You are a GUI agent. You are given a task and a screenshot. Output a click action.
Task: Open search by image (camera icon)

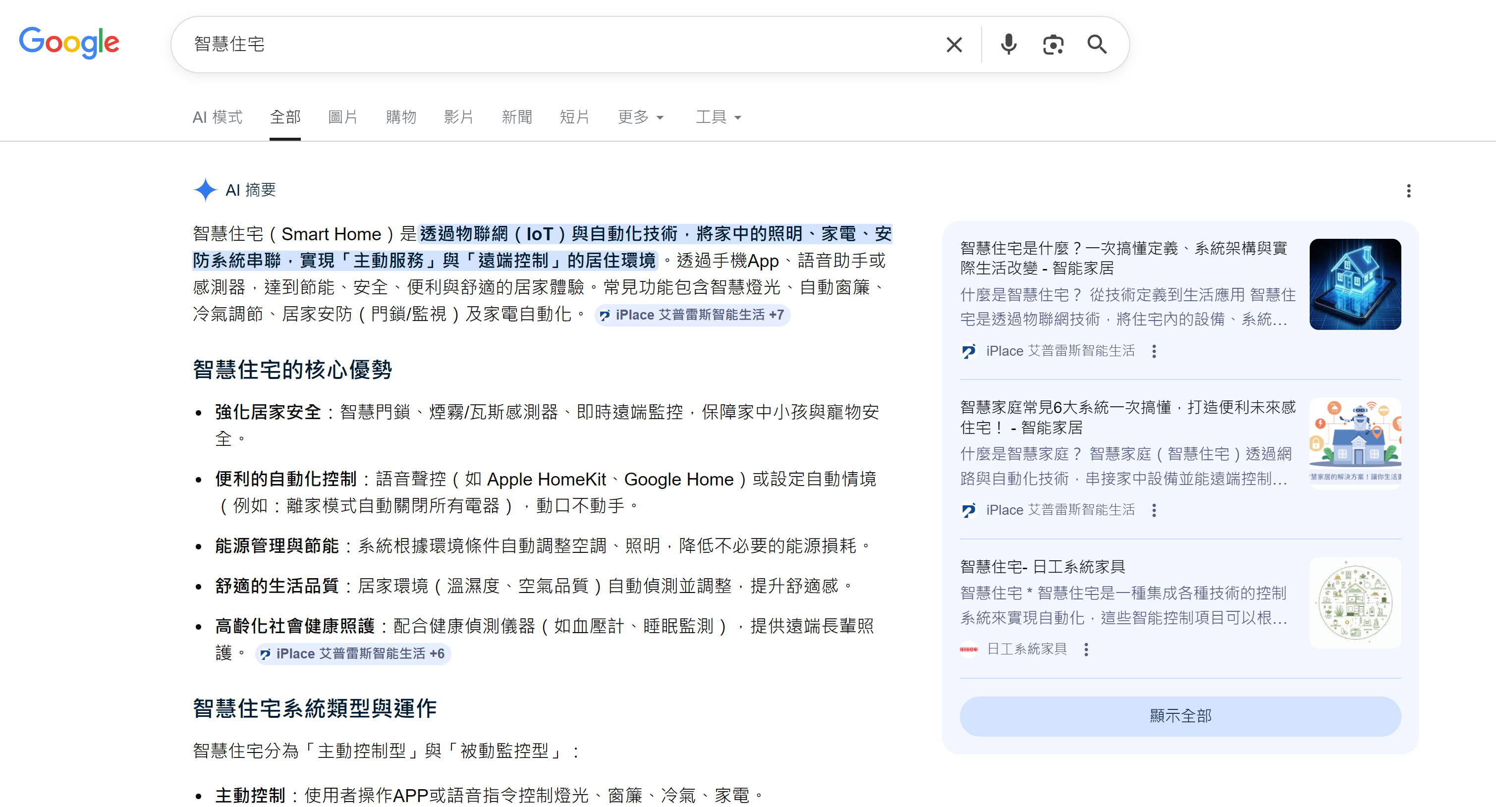coord(1053,45)
